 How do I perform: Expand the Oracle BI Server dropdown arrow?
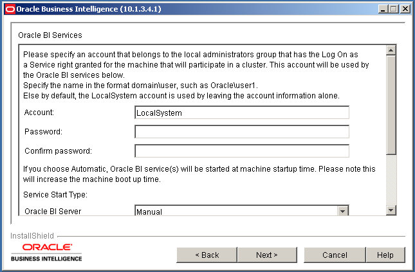pyautogui.click(x=343, y=212)
